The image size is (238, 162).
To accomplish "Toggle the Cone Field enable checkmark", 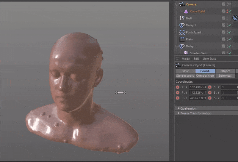I will [x=230, y=12].
